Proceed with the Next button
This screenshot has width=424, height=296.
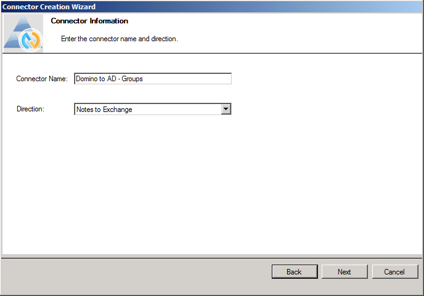(344, 272)
